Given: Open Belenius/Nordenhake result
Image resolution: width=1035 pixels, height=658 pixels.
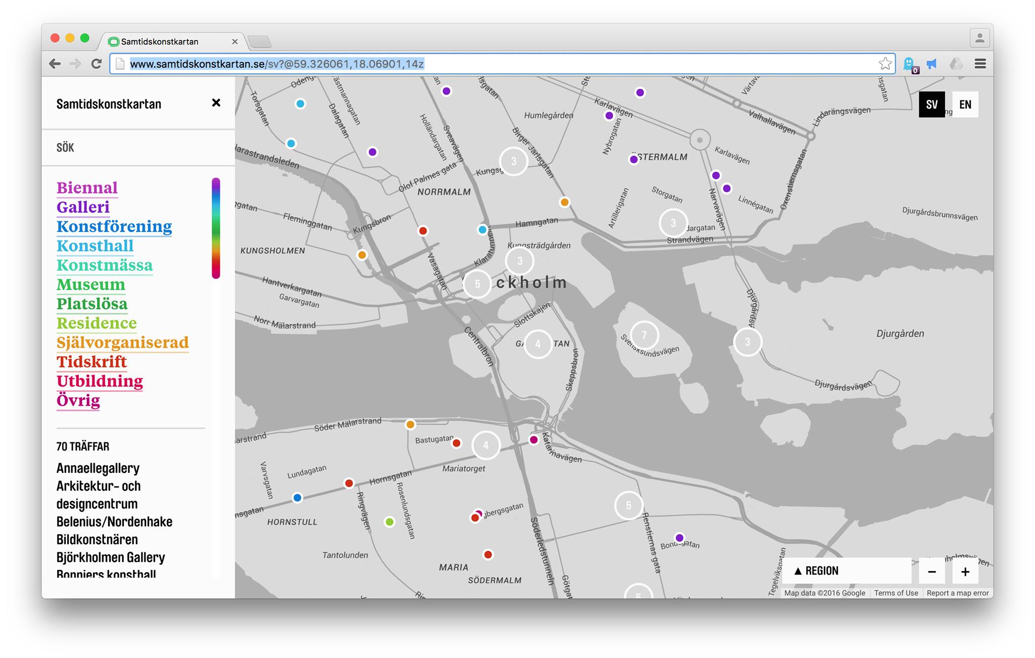Looking at the screenshot, I should click(114, 522).
